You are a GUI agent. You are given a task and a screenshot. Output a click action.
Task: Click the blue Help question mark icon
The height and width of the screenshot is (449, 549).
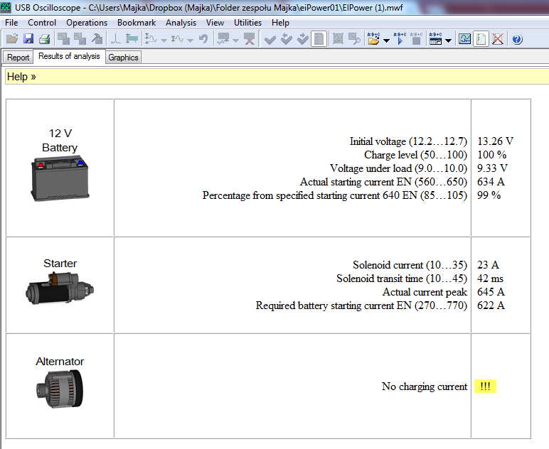point(517,40)
